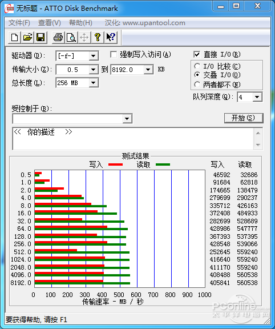Click the write value 46592
The image size is (275, 329).
point(221,175)
